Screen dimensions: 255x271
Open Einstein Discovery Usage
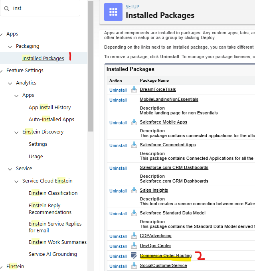(x=36, y=156)
